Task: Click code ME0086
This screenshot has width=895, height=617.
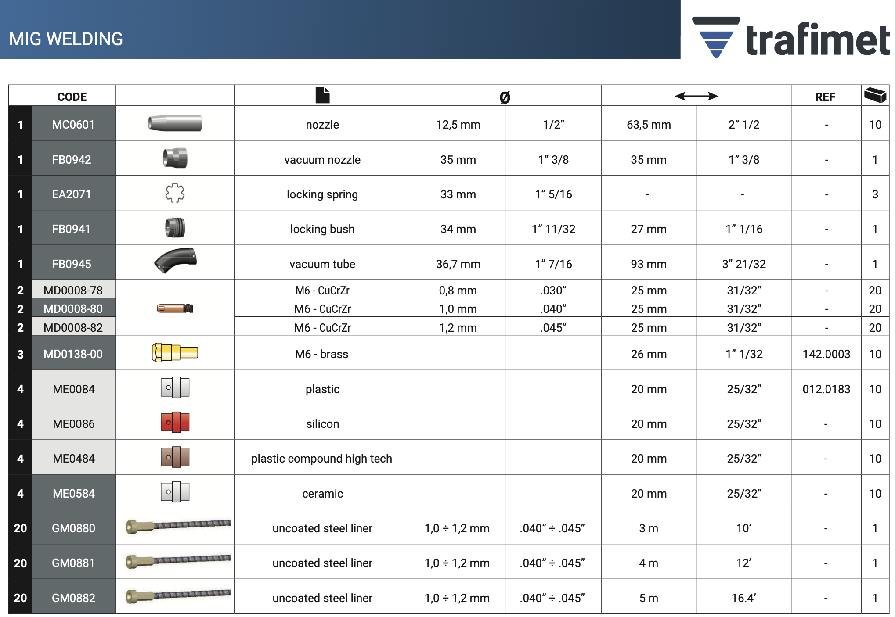Action: 74,424
